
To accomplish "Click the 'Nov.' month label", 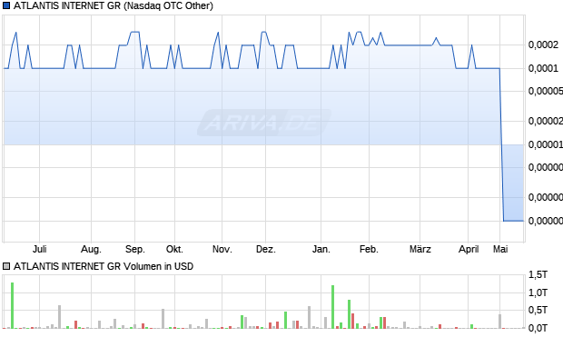I will (x=222, y=249).
